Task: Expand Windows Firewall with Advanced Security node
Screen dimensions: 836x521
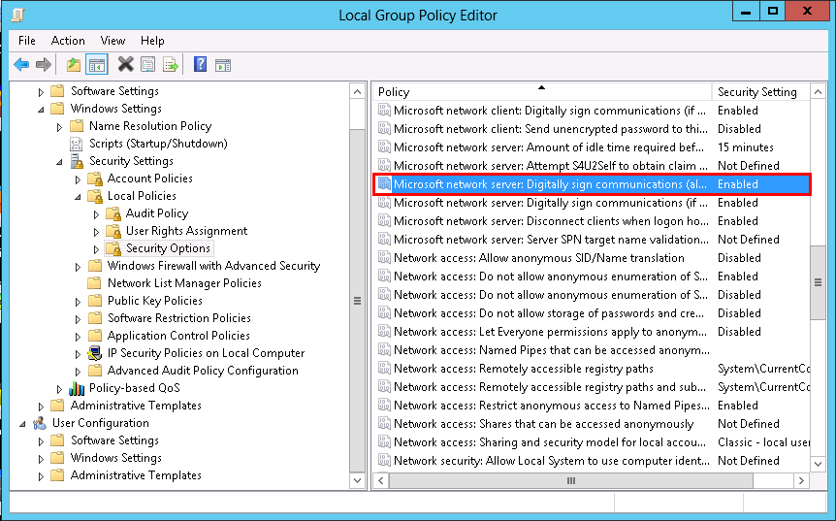Action: coord(79,267)
